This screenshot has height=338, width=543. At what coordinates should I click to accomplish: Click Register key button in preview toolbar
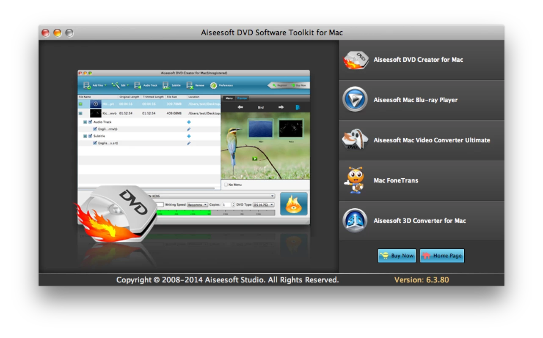click(x=279, y=85)
